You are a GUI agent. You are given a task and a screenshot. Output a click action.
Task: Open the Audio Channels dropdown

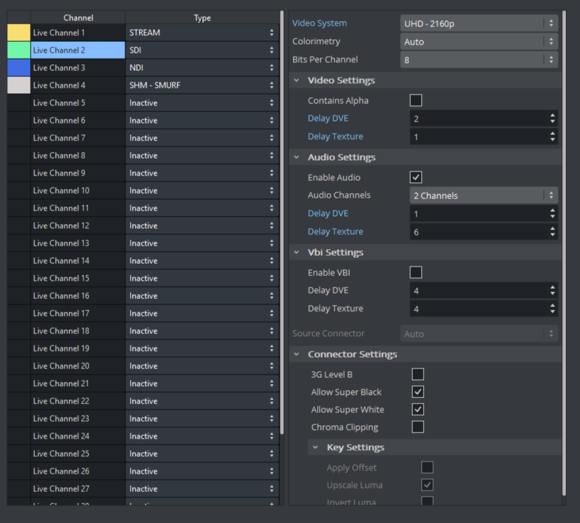(x=483, y=196)
